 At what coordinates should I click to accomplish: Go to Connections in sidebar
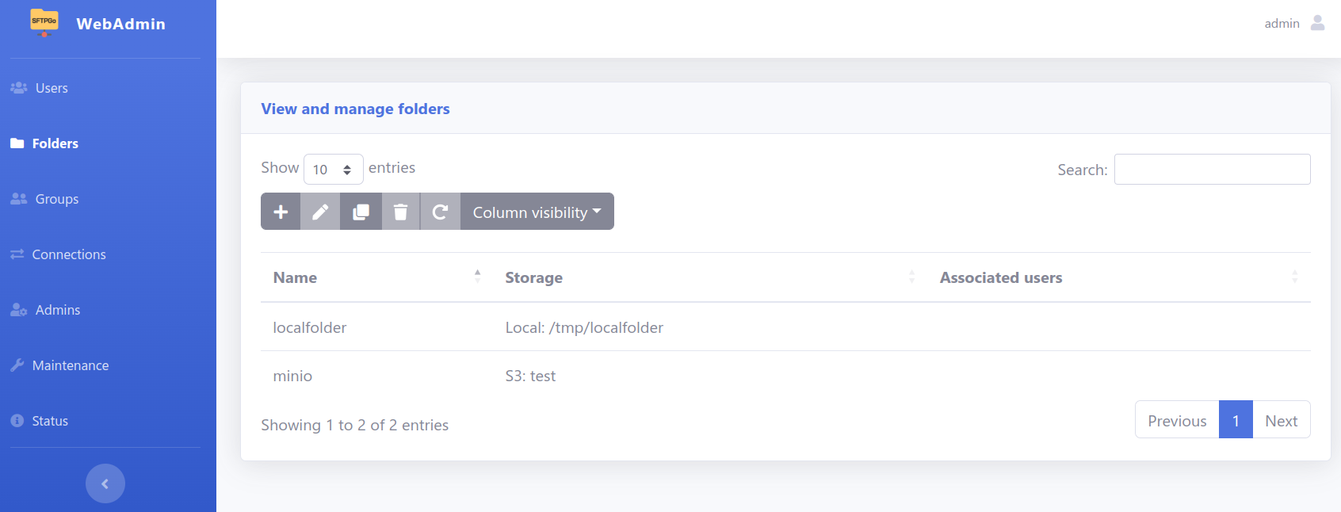coord(69,254)
